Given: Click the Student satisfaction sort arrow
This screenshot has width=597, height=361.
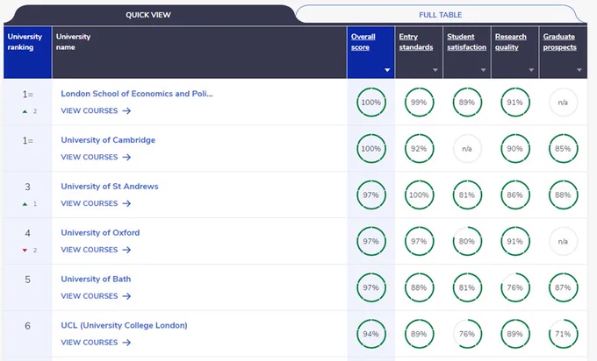Looking at the screenshot, I should [483, 70].
